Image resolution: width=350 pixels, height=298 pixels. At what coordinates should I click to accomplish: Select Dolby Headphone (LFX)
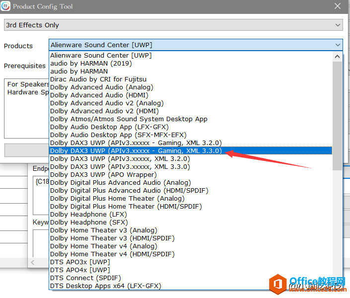tap(191, 215)
